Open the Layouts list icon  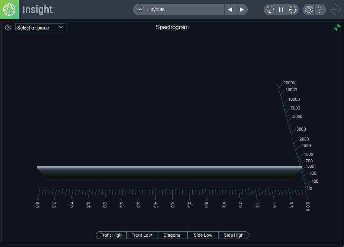click(x=140, y=10)
